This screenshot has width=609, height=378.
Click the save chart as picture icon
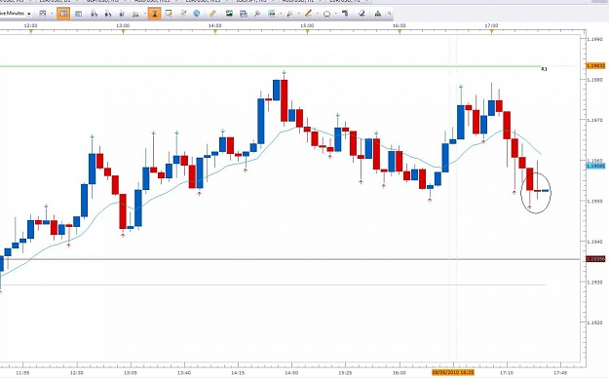229,14
